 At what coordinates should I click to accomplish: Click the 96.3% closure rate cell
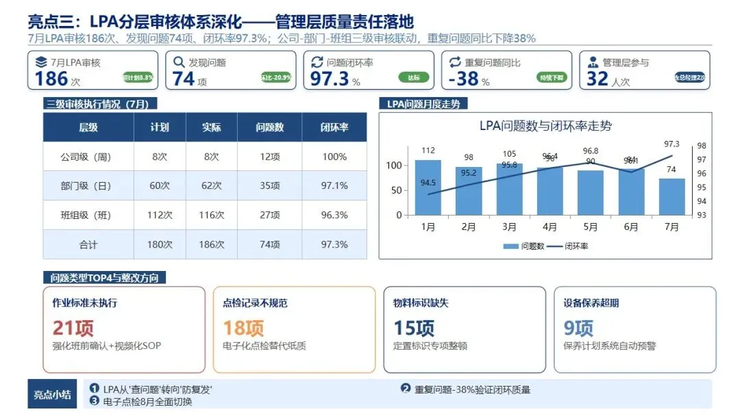pyautogui.click(x=334, y=215)
